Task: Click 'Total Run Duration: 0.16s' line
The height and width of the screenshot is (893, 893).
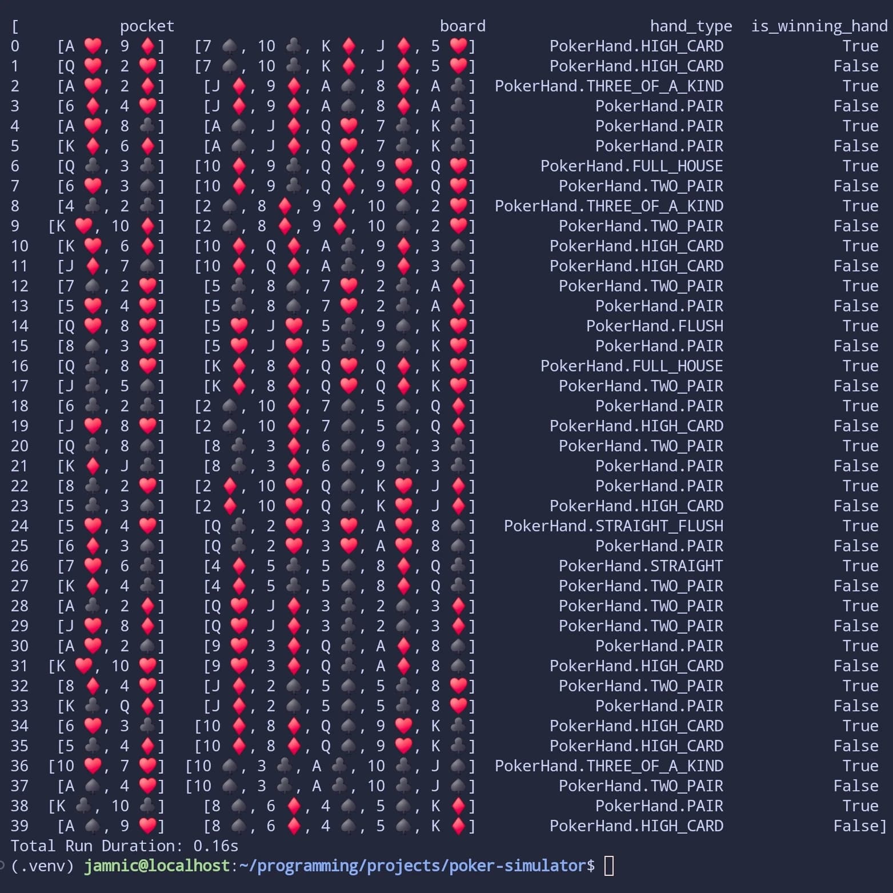Action: (x=125, y=846)
